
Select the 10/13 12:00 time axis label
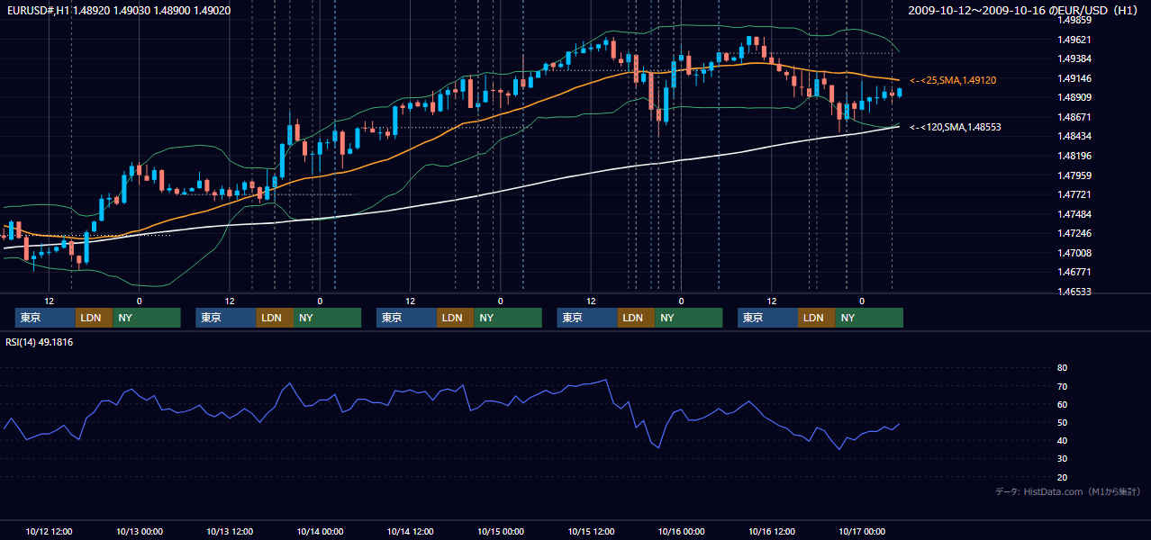coord(230,531)
